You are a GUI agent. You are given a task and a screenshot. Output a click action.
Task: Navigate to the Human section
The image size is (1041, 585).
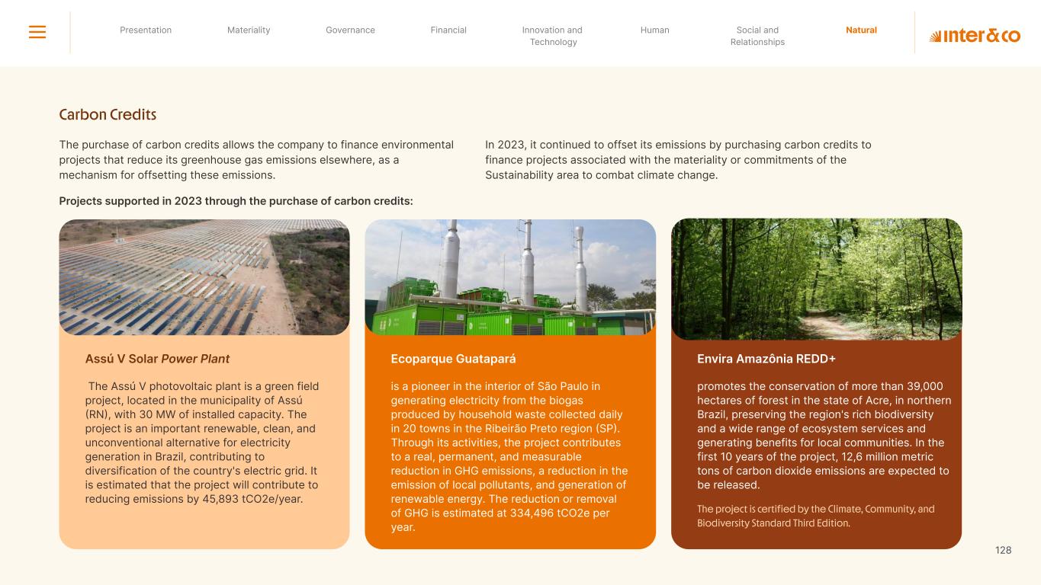click(655, 30)
